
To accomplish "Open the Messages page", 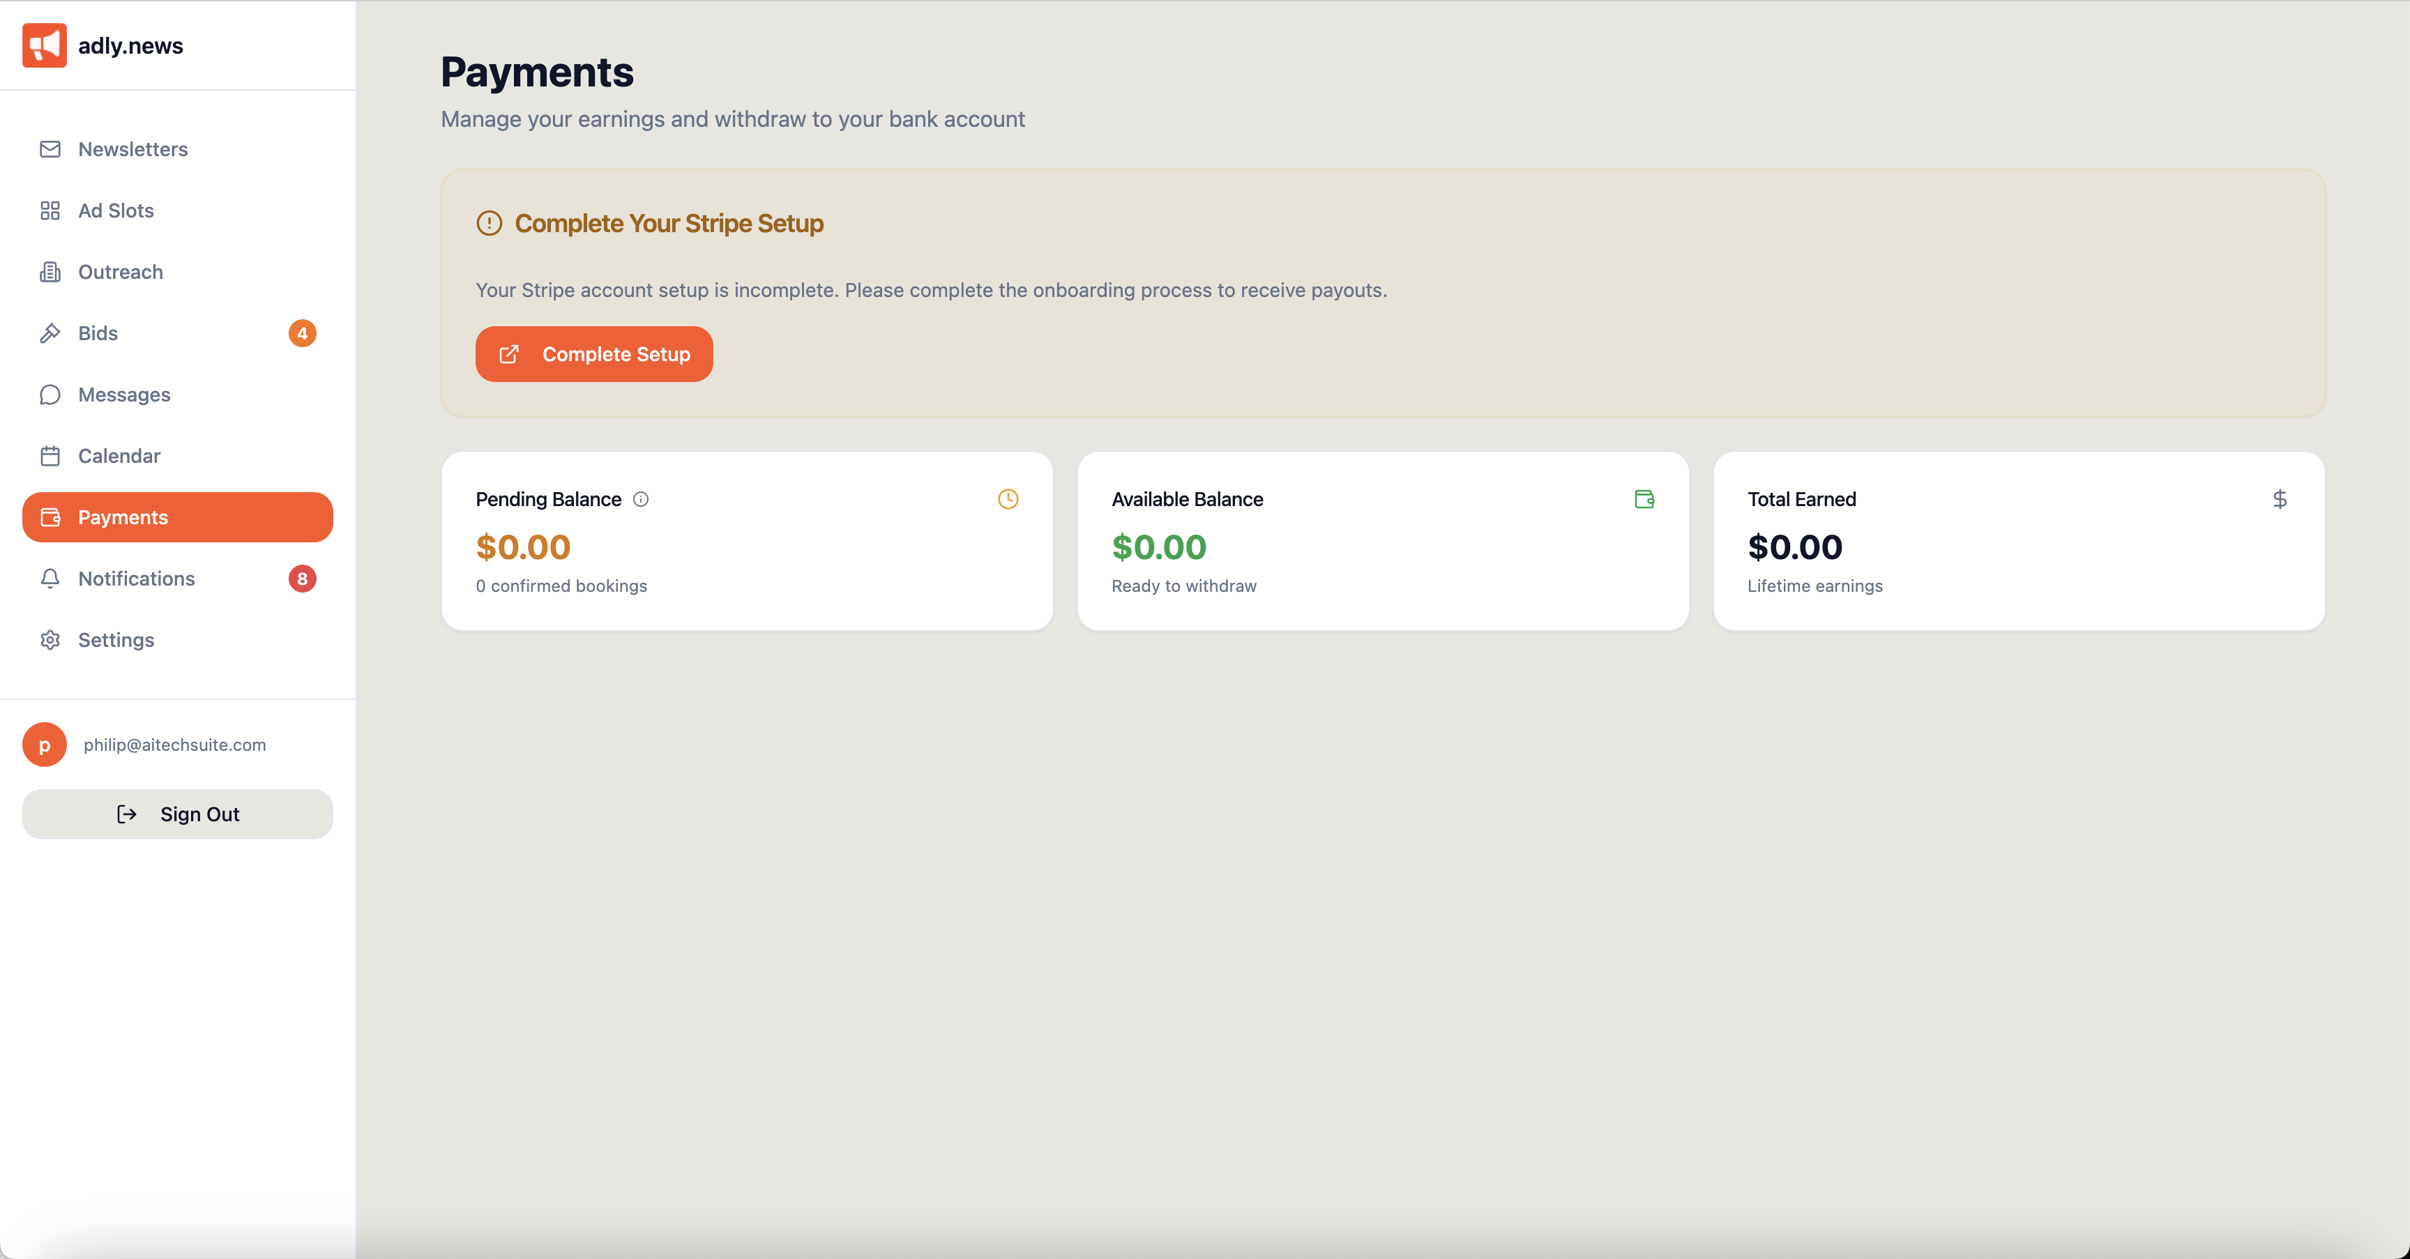I will point(124,395).
